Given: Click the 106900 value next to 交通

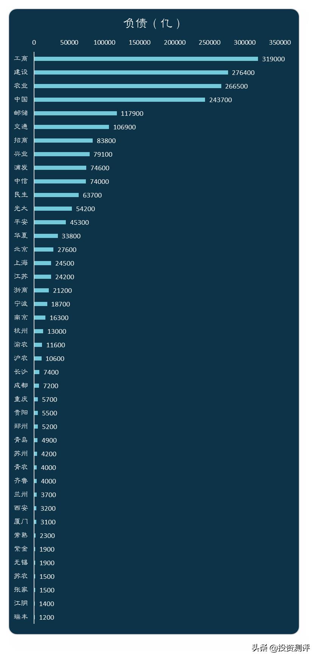Looking at the screenshot, I should tap(124, 127).
